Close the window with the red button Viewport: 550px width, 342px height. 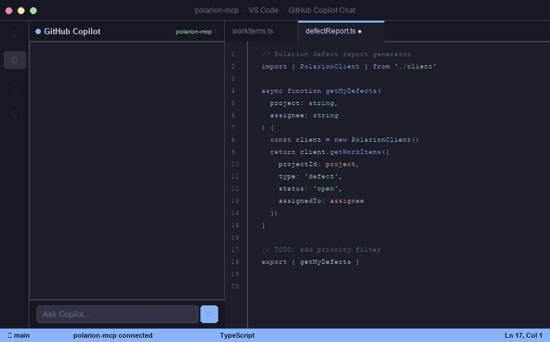(9, 11)
